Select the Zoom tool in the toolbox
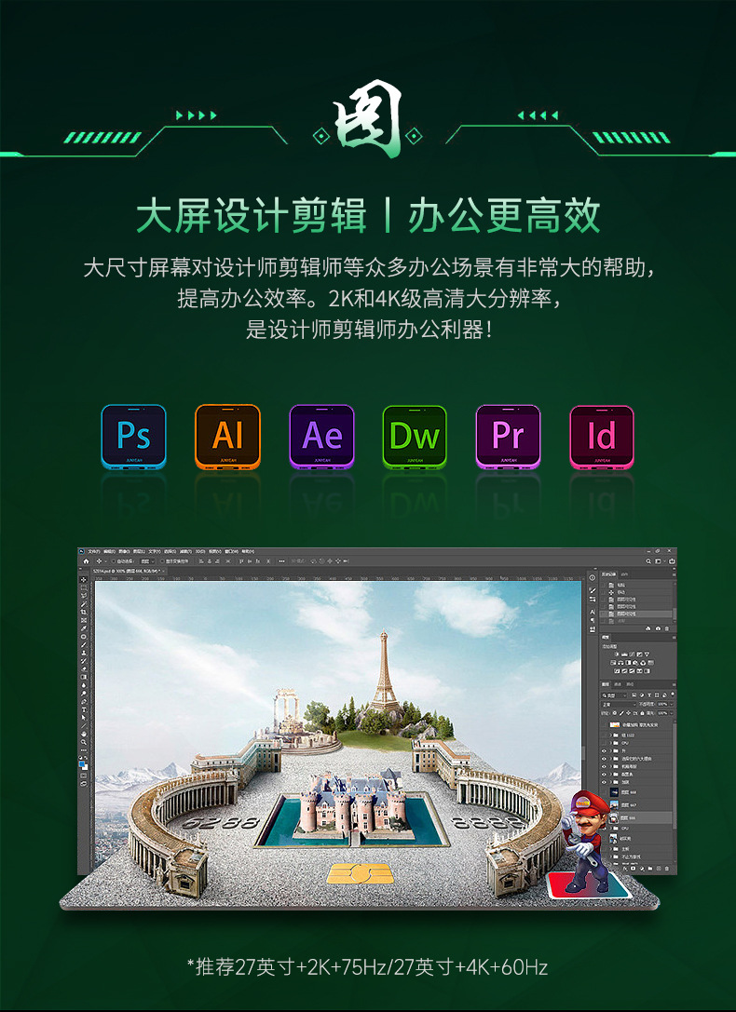This screenshot has height=1012, width=736. click(x=83, y=742)
